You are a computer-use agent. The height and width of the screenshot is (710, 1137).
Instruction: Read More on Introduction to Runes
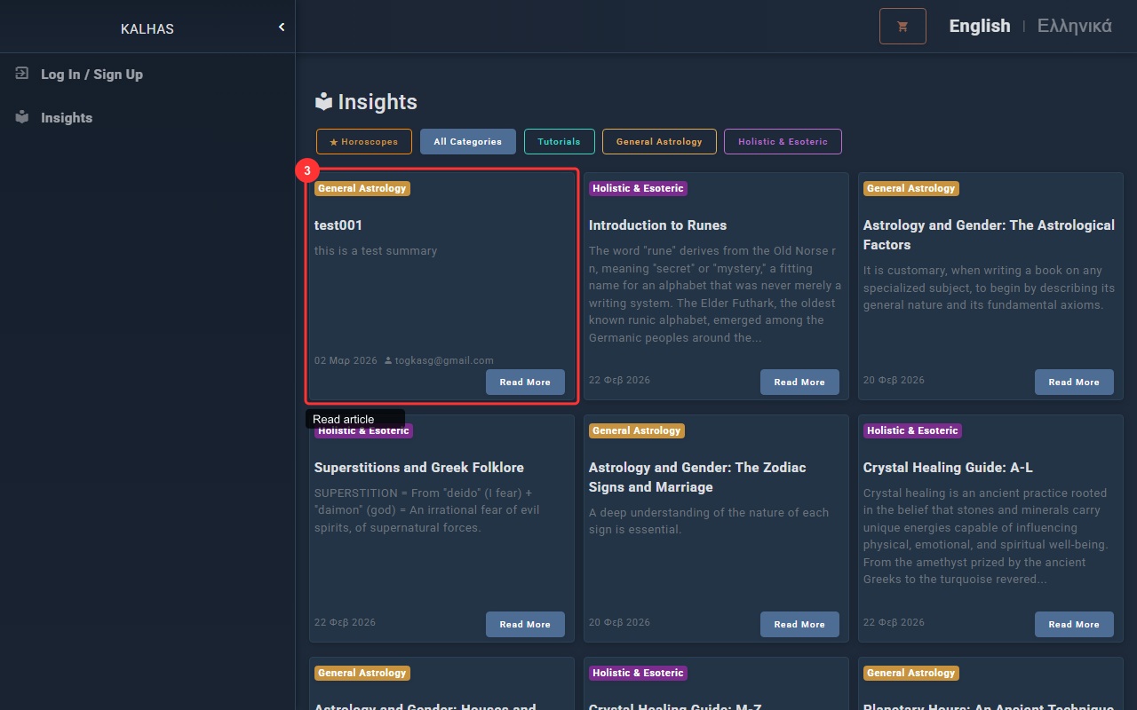click(799, 383)
